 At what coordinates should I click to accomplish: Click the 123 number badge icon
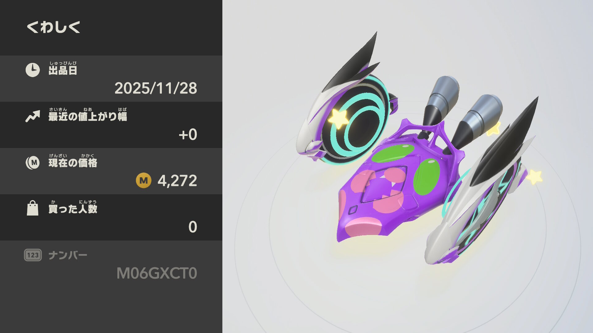(x=33, y=255)
